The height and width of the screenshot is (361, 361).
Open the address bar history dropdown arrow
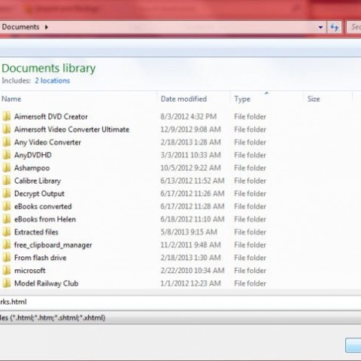coord(320,27)
